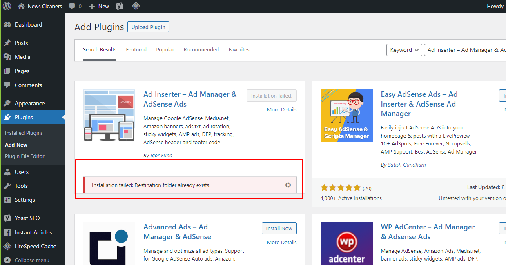Click the Settings wrench icon

click(x=8, y=200)
